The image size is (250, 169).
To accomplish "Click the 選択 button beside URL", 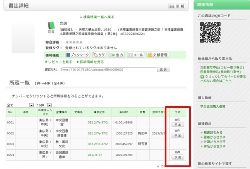I will tap(163, 70).
